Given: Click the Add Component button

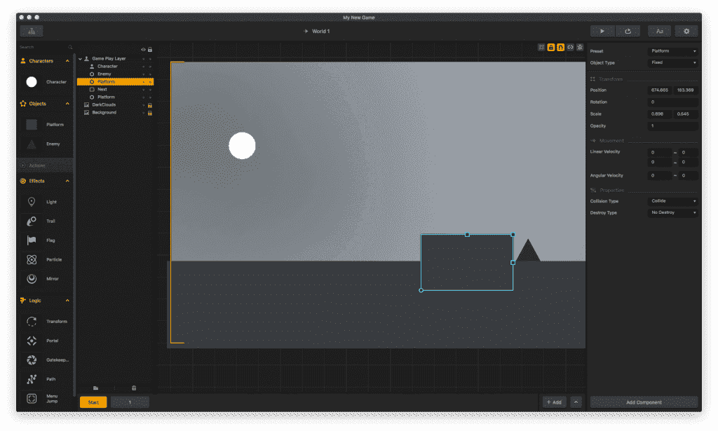Looking at the screenshot, I should click(x=644, y=402).
